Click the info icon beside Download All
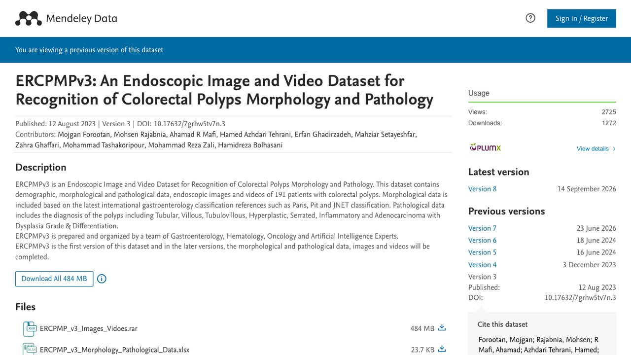 pyautogui.click(x=102, y=279)
